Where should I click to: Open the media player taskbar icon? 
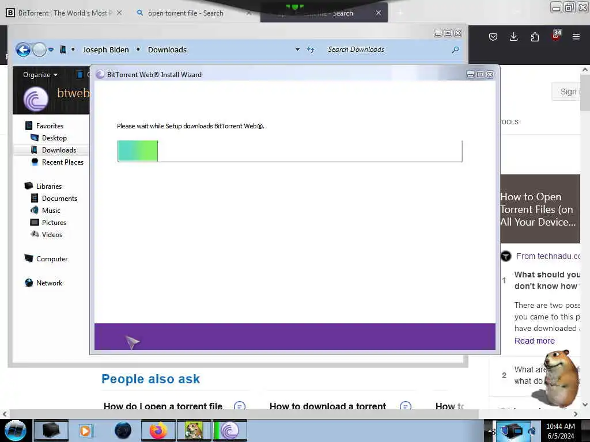click(85, 430)
